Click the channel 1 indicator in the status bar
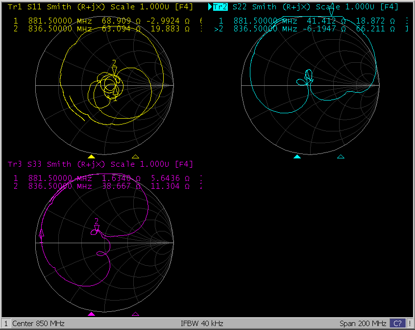This screenshot has width=415, height=330. point(6,324)
